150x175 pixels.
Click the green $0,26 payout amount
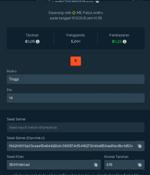117,41
